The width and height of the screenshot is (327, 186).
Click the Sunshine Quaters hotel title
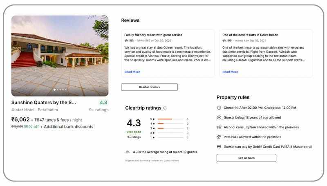(44, 103)
